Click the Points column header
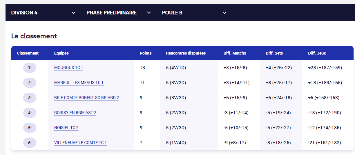The image size is (355, 155). point(146,53)
